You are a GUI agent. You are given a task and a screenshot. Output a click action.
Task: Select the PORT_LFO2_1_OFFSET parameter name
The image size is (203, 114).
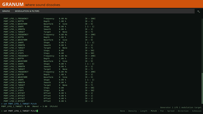[14, 99]
